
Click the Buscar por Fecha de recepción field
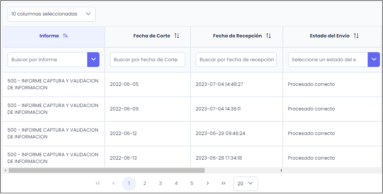click(x=236, y=59)
